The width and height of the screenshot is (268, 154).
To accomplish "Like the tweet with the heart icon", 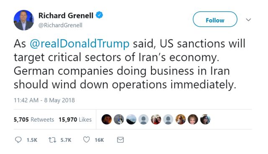I will [87, 140].
